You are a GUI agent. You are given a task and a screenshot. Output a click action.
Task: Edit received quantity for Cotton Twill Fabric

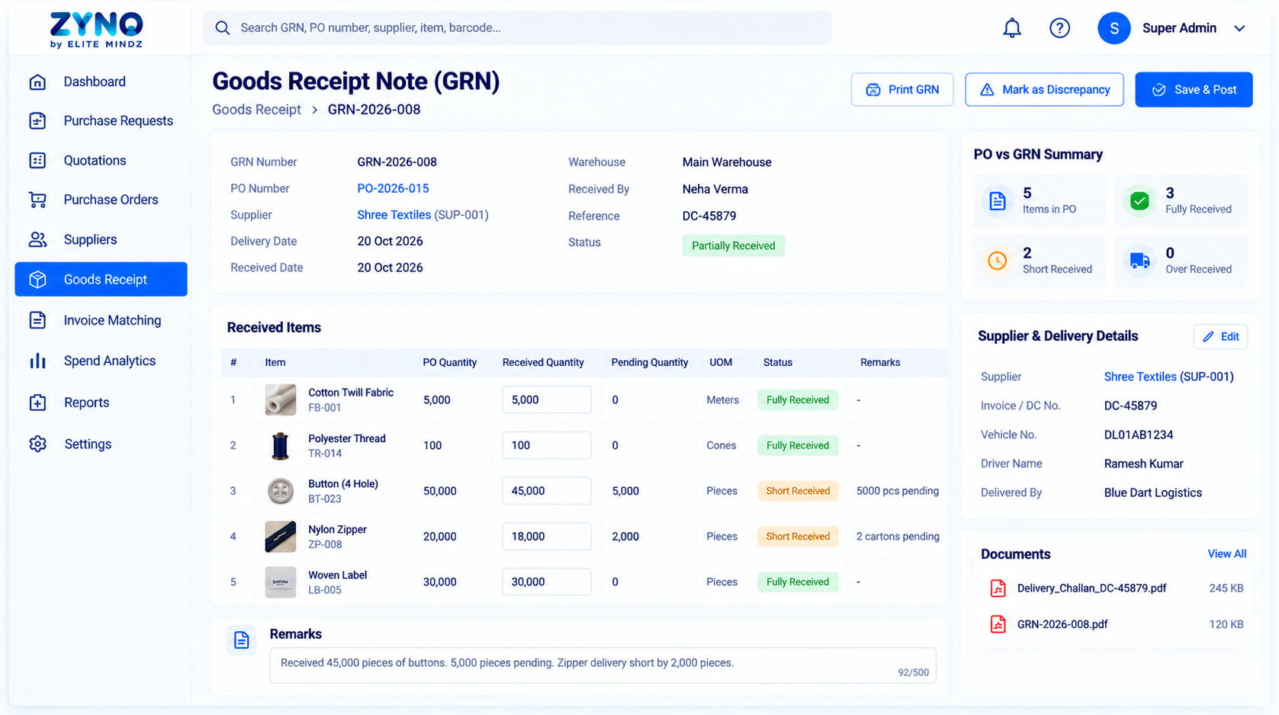[x=546, y=399]
